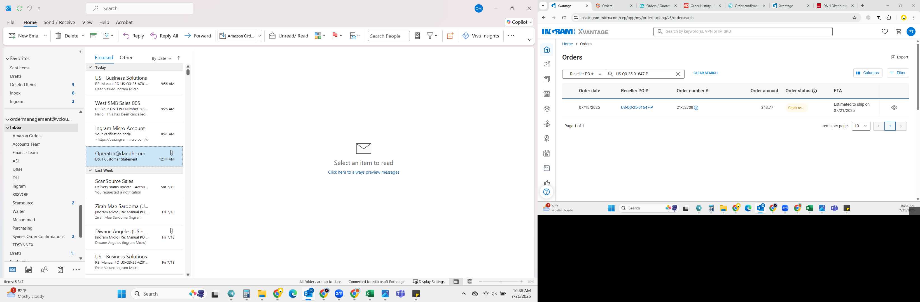Click Reply All in the ribbon
This screenshot has width=920, height=302.
tap(164, 36)
